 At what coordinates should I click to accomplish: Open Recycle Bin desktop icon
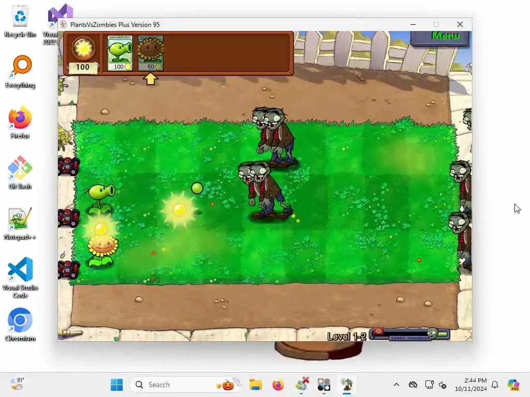coord(20,21)
